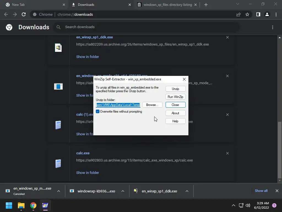Click the Search downloads field
The image size is (282, 212).
click(x=147, y=27)
